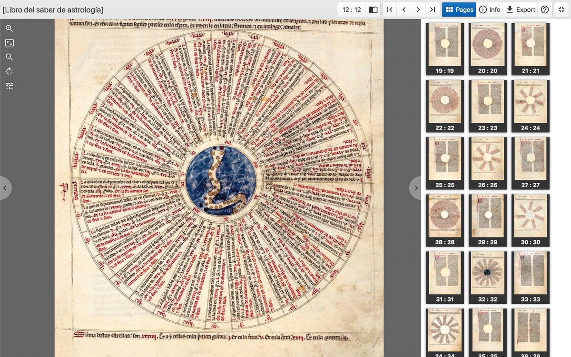This screenshot has width=571, height=357.
Task: Click the blue serpent constellation medallion
Action: 221,181
